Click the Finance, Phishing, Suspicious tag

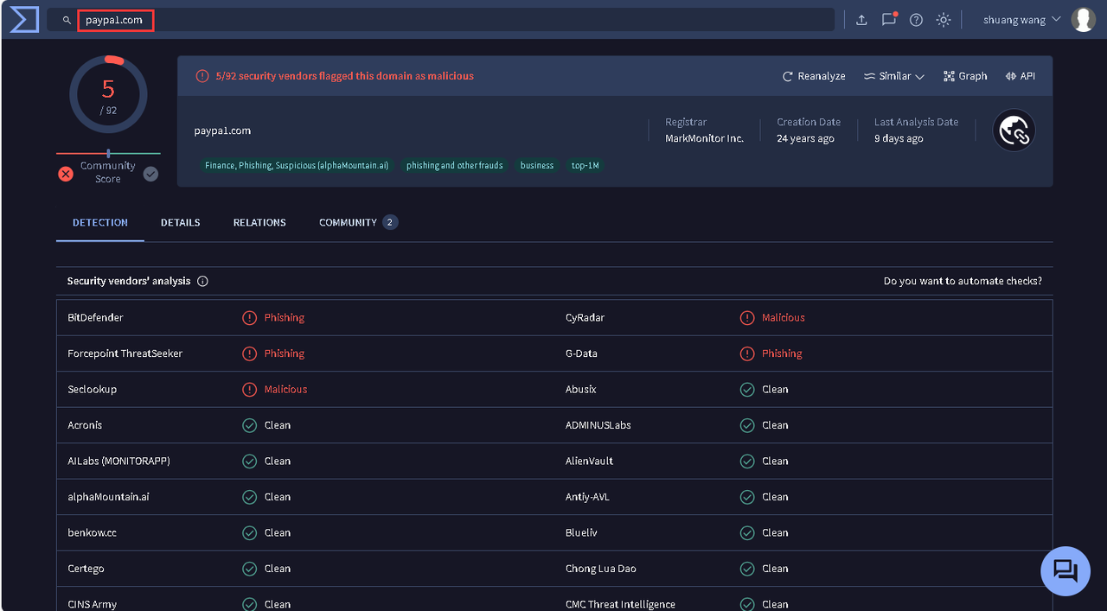(297, 165)
